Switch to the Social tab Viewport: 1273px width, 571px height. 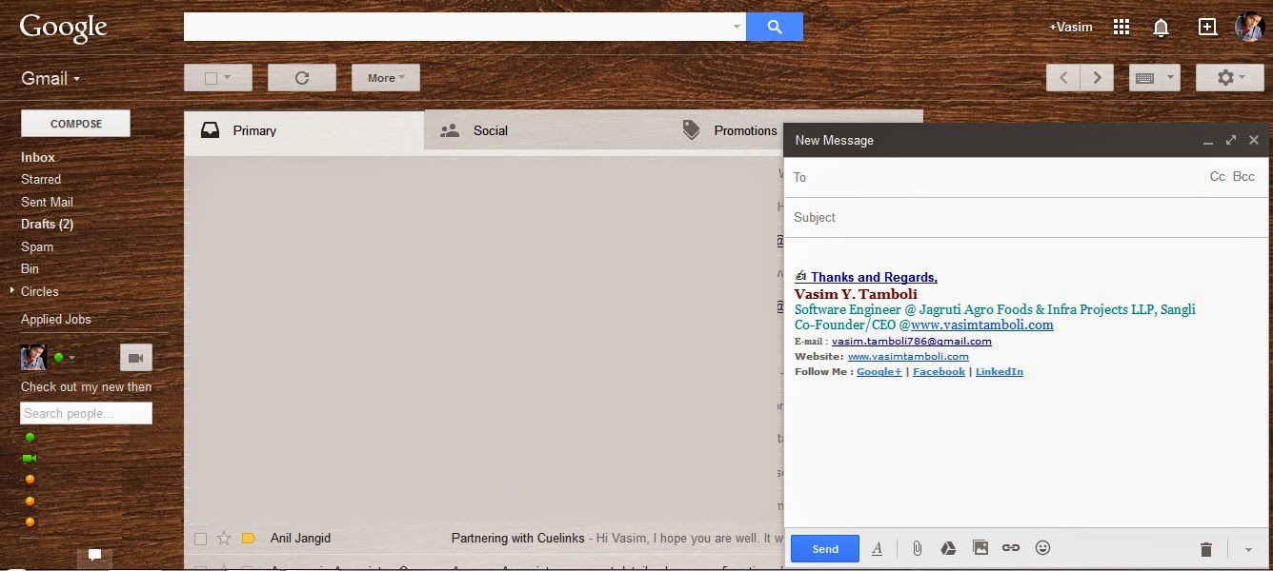(544, 130)
